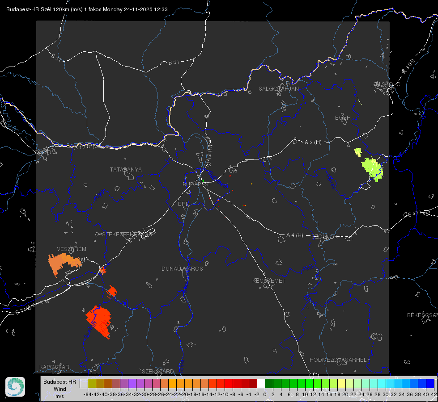Click the legend value label 42
This screenshot has width=438, height=402.
[x=434, y=394]
